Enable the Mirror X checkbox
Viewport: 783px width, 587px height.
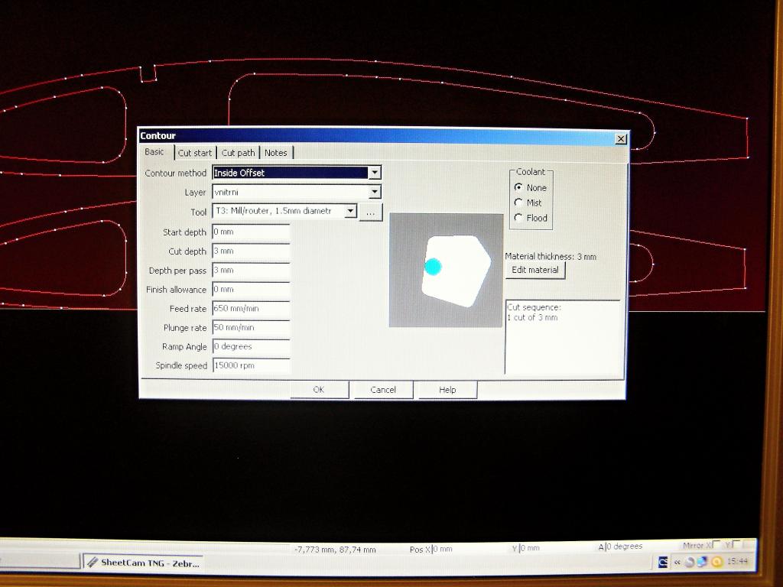point(716,545)
